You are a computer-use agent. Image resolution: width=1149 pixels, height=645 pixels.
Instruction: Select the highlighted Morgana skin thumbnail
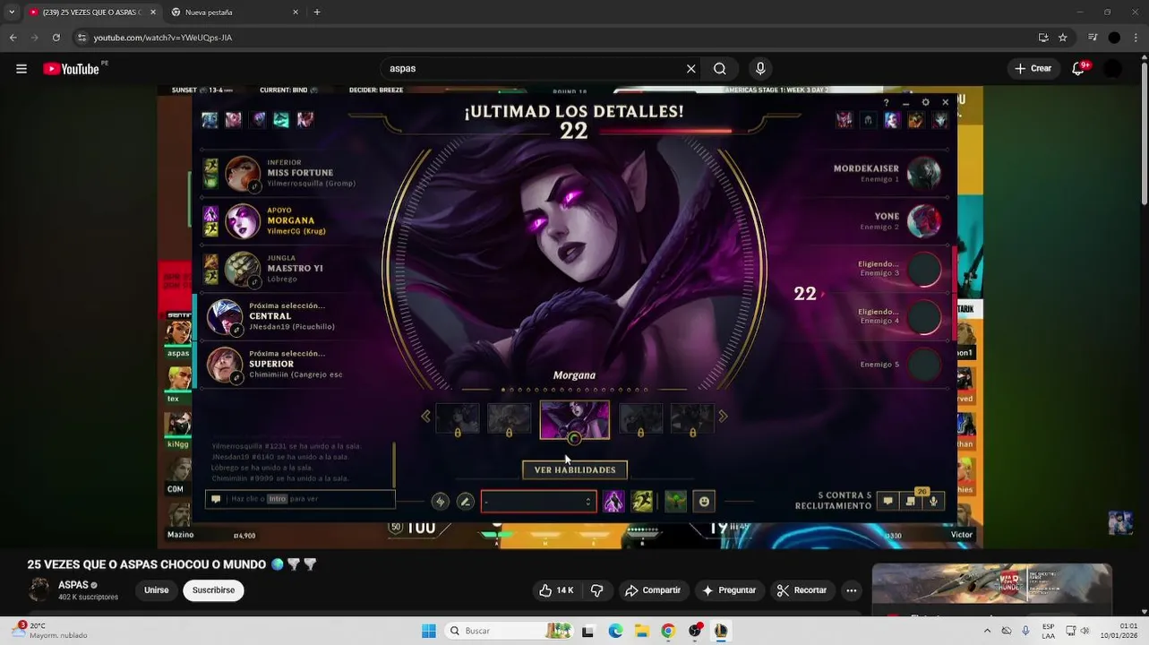[575, 419]
